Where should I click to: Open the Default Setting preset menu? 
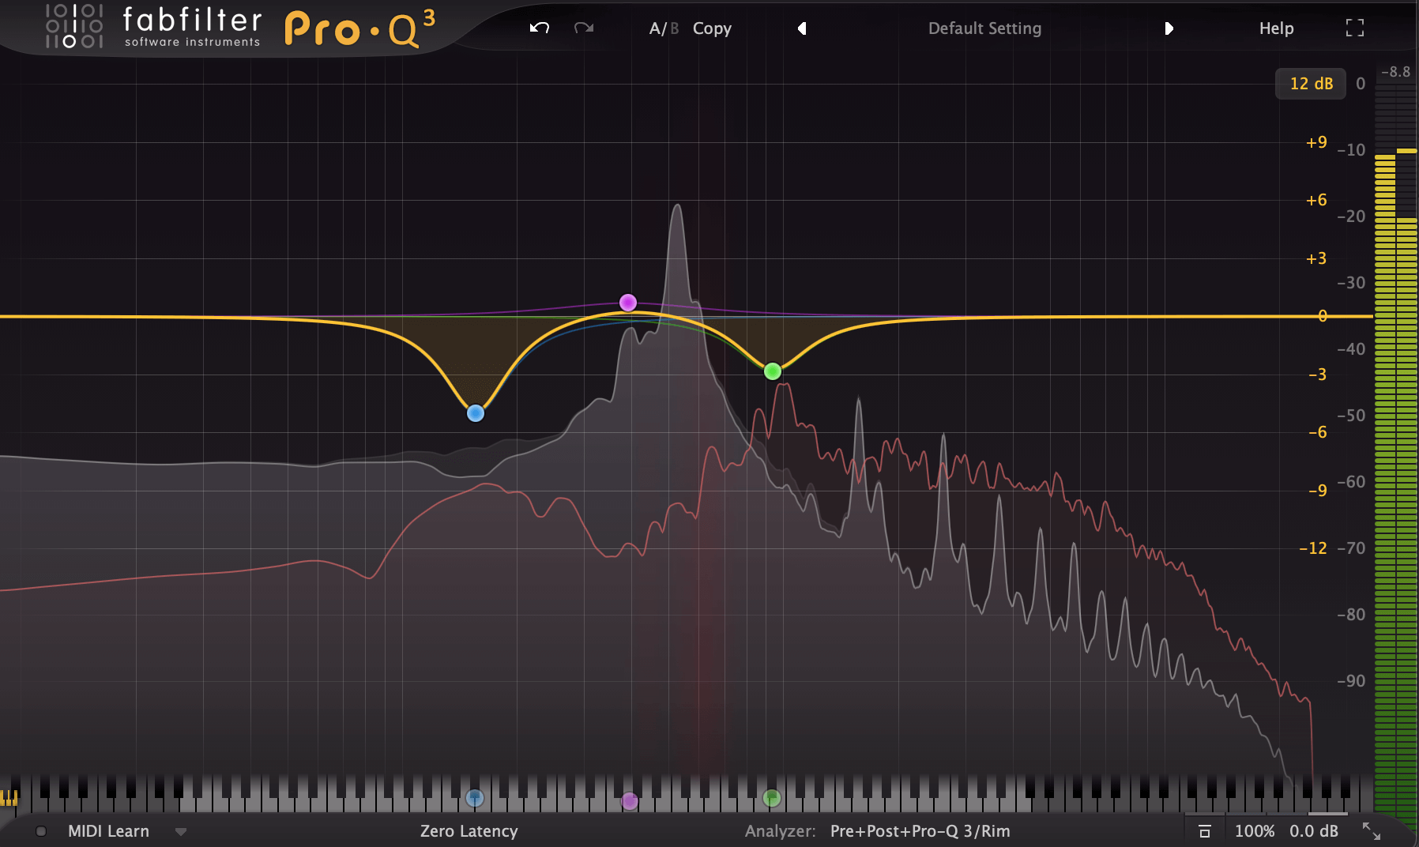coord(984,28)
